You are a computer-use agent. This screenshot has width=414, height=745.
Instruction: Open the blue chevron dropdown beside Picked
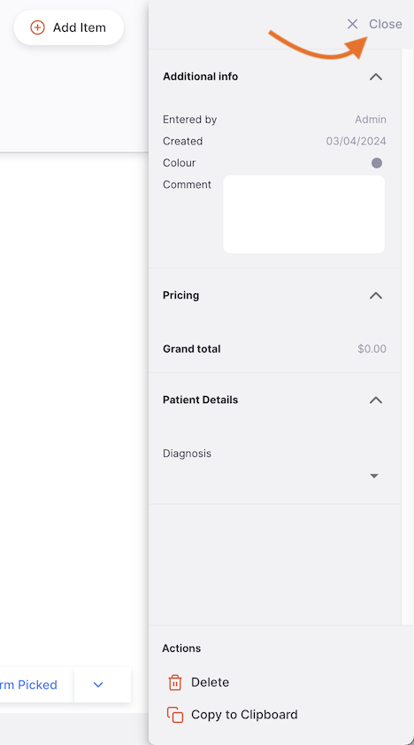click(98, 685)
